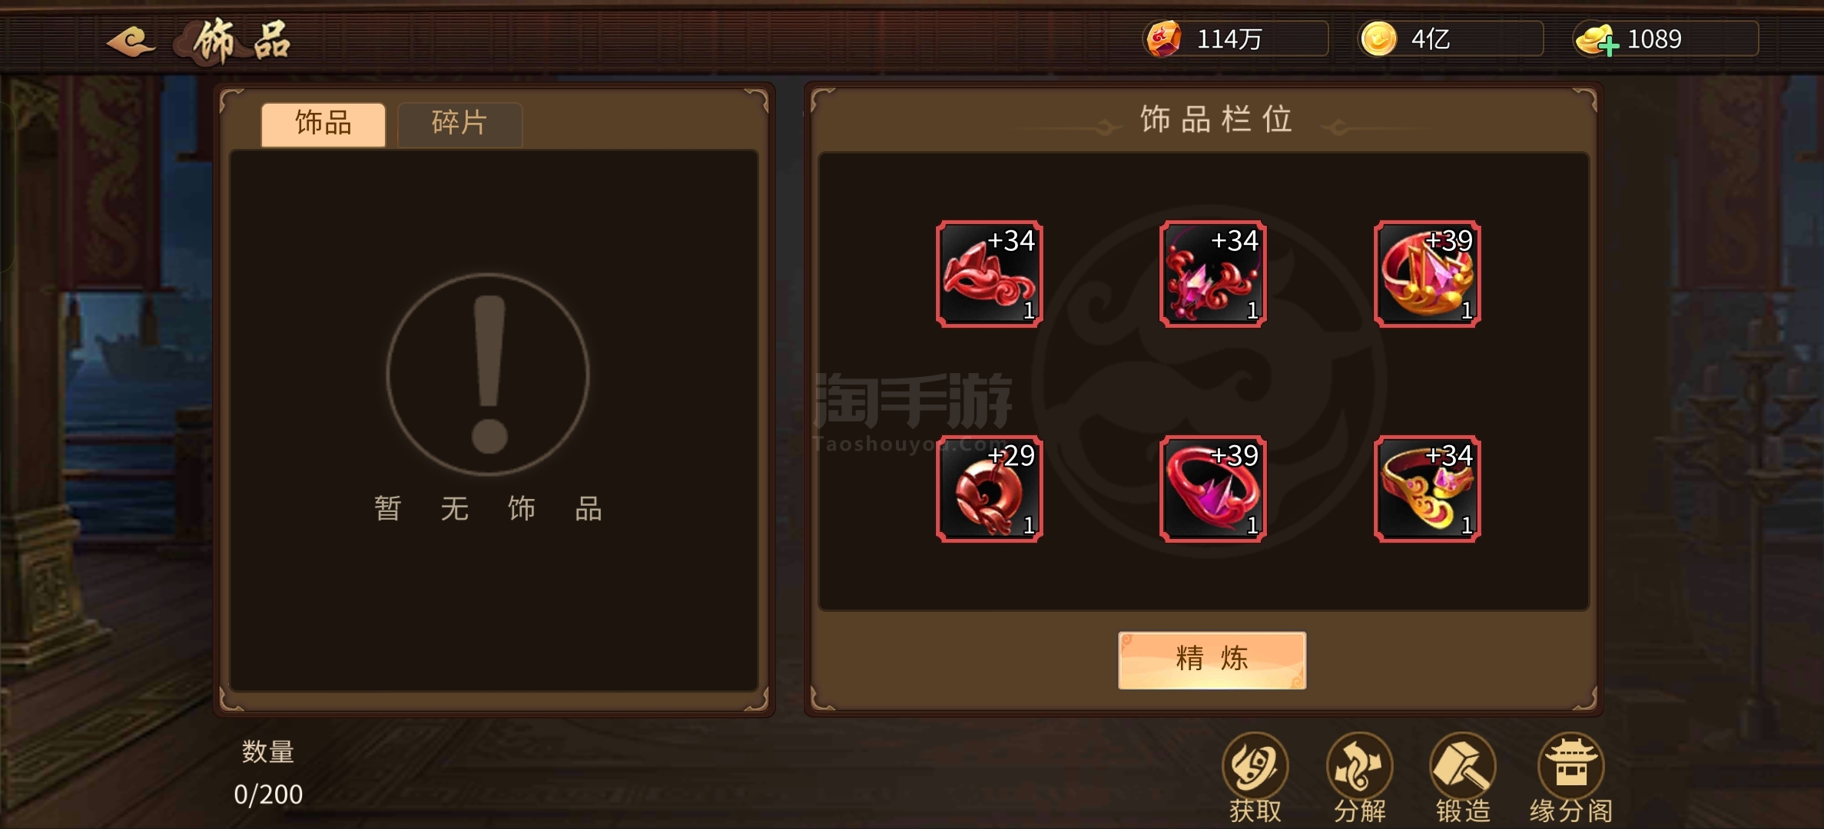Select the +29 red jade ring accessory
The height and width of the screenshot is (829, 1824).
(990, 489)
